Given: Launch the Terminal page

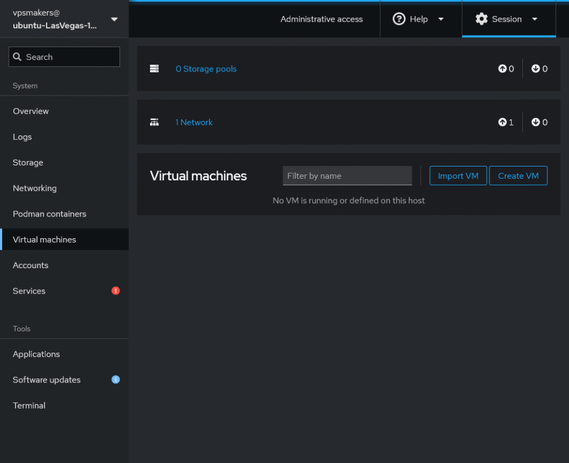Looking at the screenshot, I should tap(29, 405).
